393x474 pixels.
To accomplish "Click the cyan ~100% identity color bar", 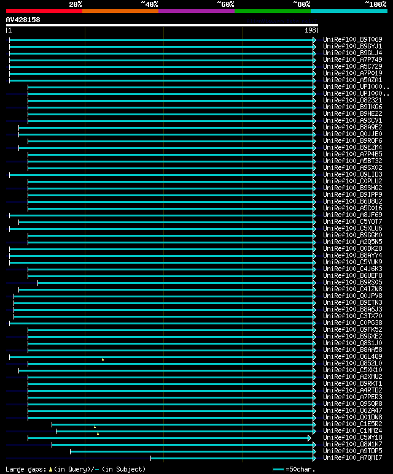I will click(x=349, y=11).
